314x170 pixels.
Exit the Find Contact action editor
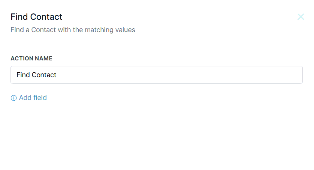301,17
